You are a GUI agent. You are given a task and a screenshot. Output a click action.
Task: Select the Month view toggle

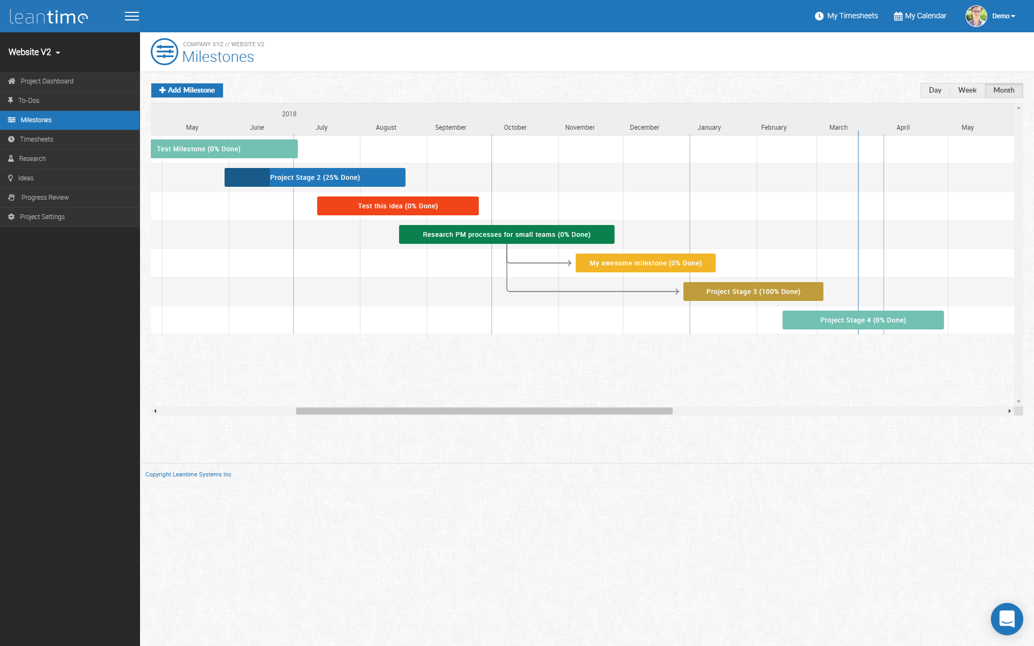1003,90
